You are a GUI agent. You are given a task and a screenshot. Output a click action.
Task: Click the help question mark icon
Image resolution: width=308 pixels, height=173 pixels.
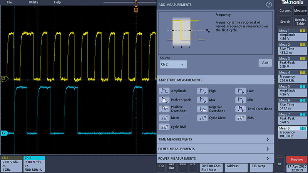click(269, 5)
